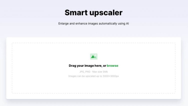The image size is (188, 106).
Task: Click the "JPG, PNG - Max size 5Mb" note
Action: [93, 72]
